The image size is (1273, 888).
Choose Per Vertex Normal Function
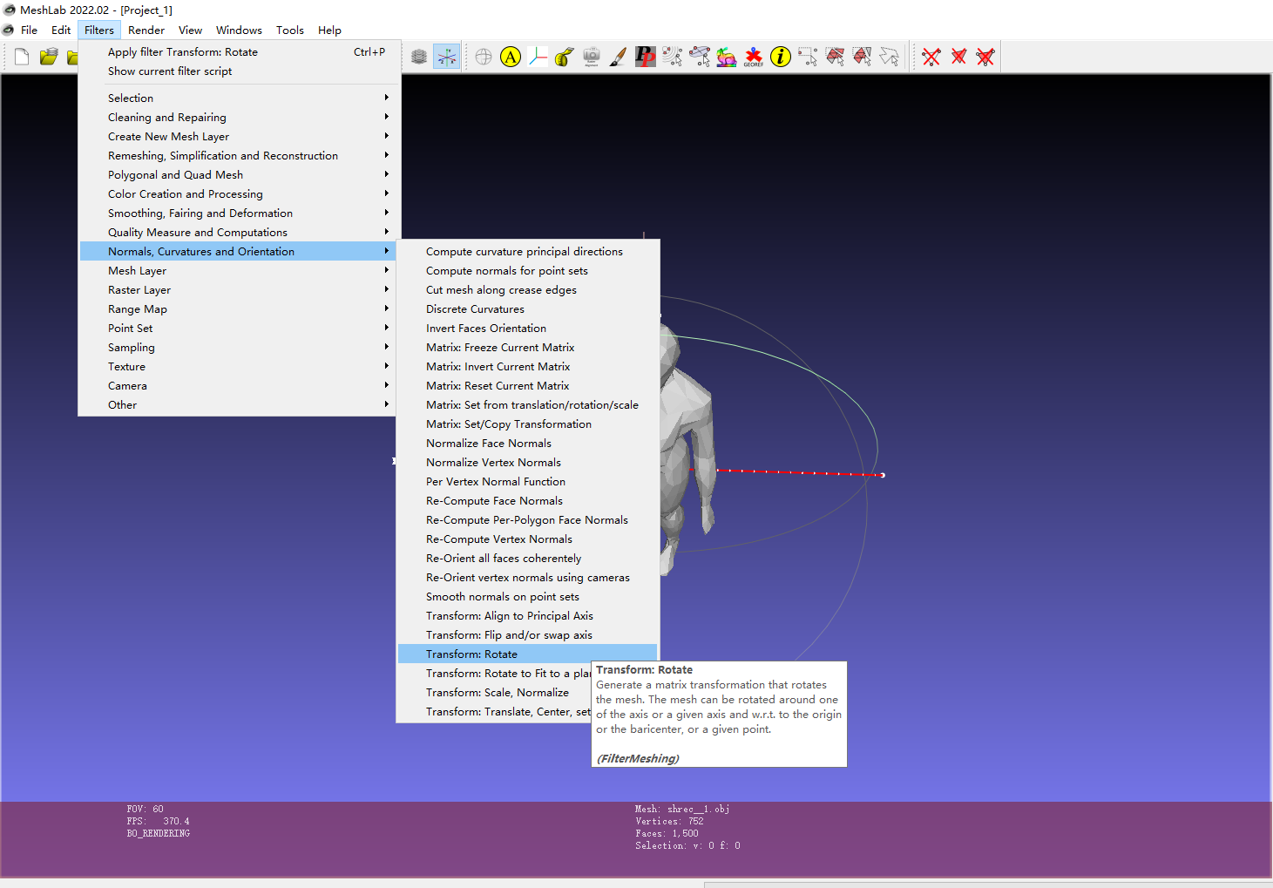(x=527, y=482)
